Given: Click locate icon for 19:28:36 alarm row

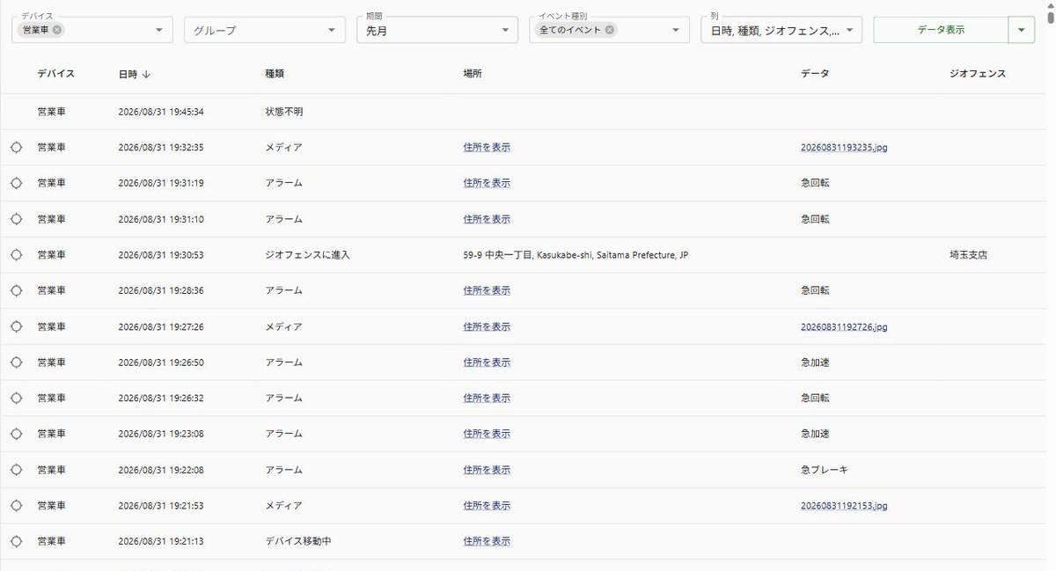Looking at the screenshot, I should pos(16,290).
